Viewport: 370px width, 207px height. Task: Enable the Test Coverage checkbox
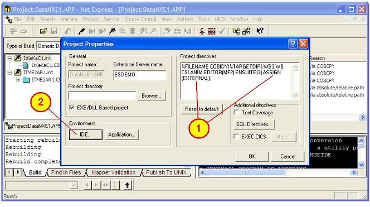click(236, 113)
